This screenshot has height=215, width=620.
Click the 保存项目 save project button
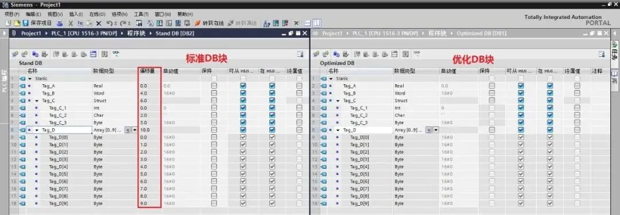pos(37,23)
